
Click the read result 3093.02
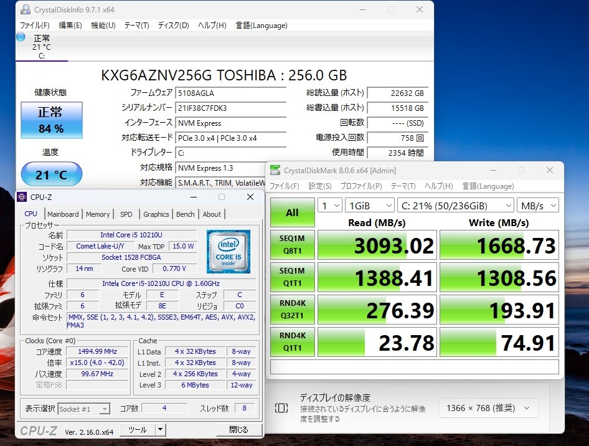pos(377,245)
